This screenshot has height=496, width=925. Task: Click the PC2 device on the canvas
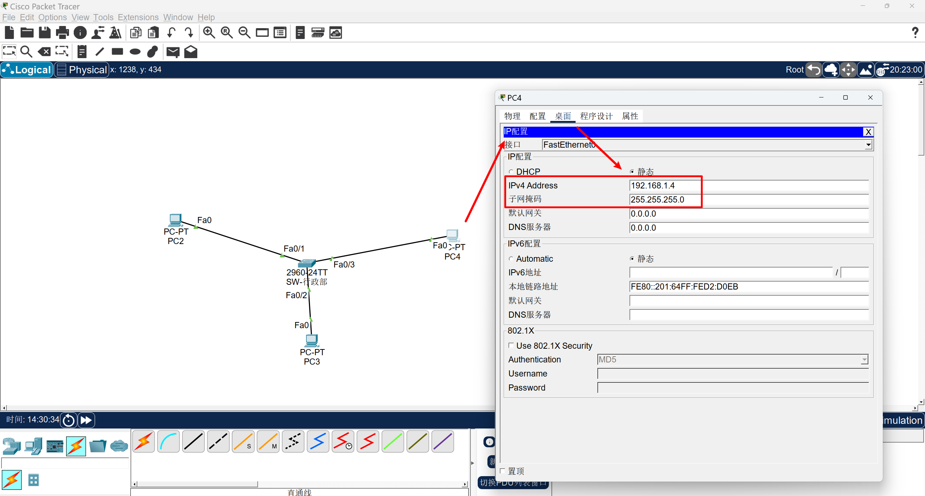pos(176,220)
